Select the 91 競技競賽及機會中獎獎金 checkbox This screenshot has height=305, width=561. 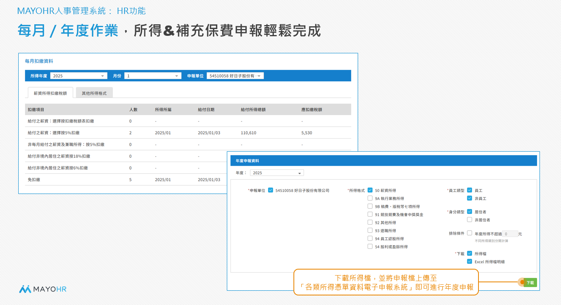370,214
